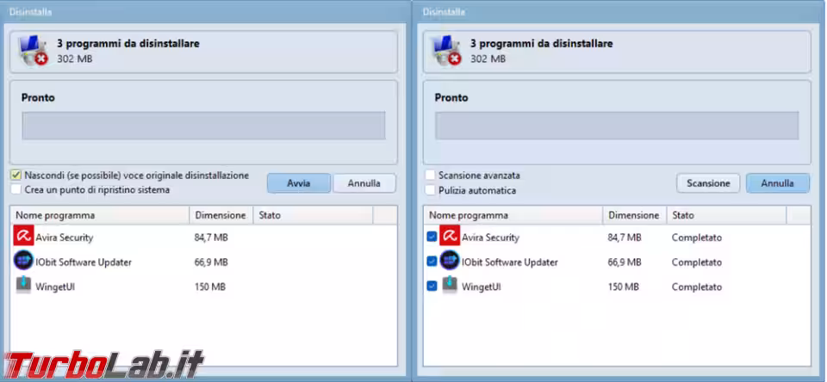Click the Avira Security icon in the Completato list
827x382 pixels.
[x=449, y=237]
